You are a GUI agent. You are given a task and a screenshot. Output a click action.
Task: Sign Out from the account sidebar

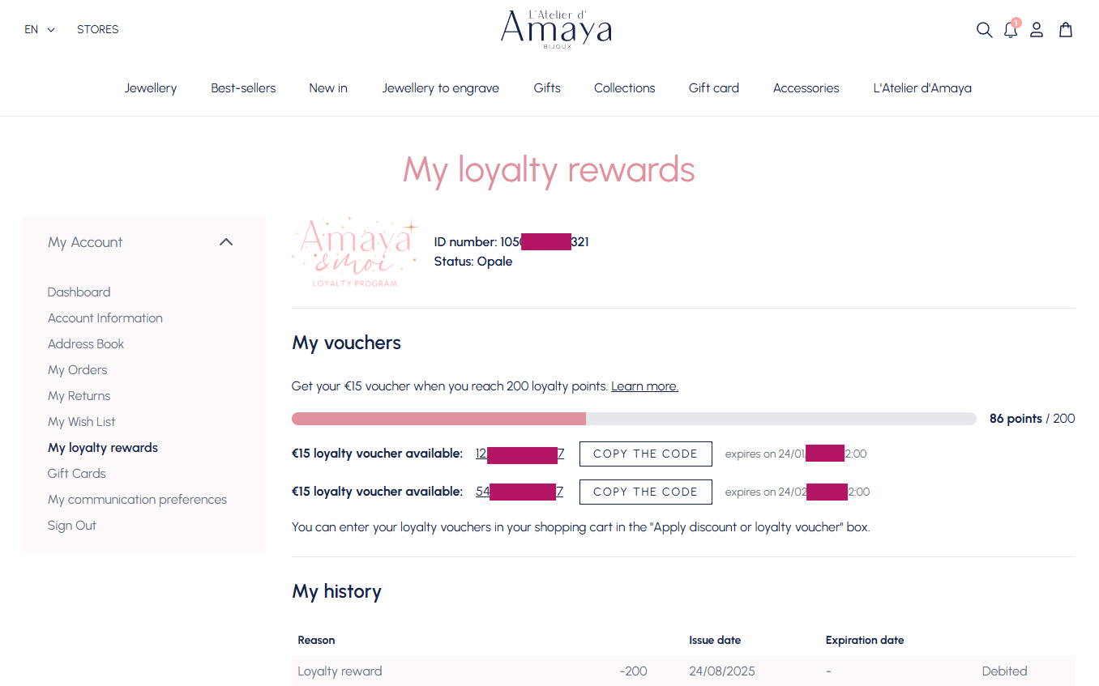pyautogui.click(x=72, y=526)
